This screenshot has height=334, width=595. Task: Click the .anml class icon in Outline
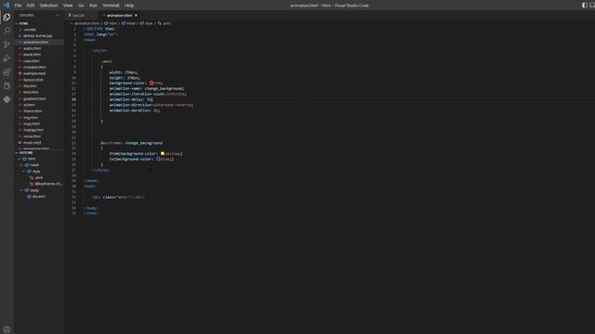click(x=32, y=177)
